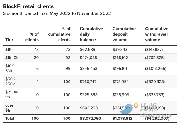
Task: Click the '$62,589' daily balance cell
Action: (x=88, y=49)
